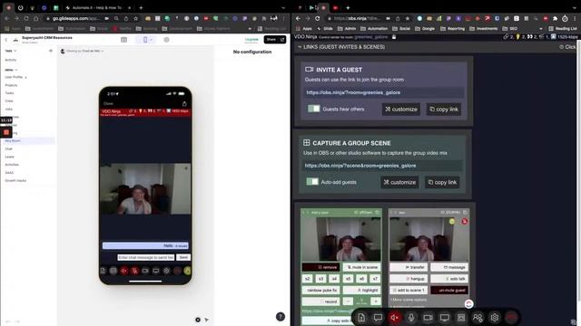This screenshot has height=326, width=581.
Task: Open settings gear in VDO.Ninja bottom toolbar
Action: tap(494, 318)
